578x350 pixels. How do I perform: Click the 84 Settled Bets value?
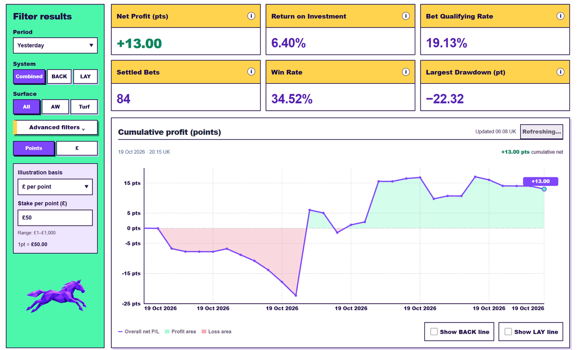124,99
